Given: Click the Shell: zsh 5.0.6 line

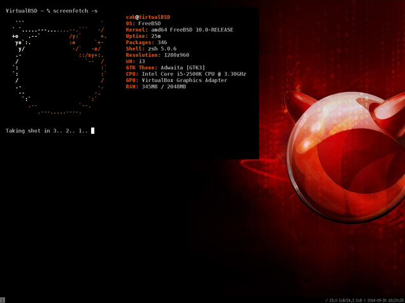Looking at the screenshot, I should coord(150,49).
